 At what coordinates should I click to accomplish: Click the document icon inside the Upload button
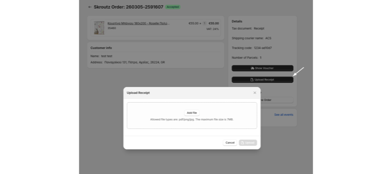coord(243,143)
